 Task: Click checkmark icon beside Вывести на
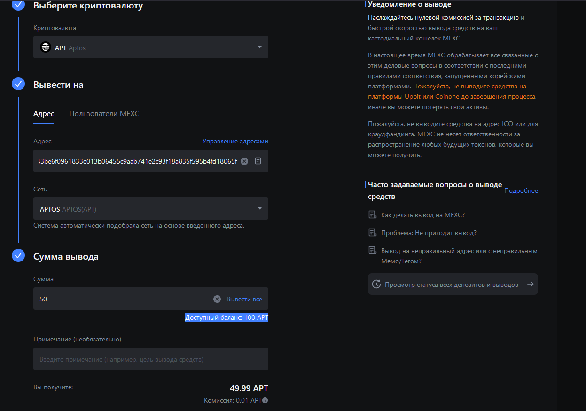(x=18, y=84)
